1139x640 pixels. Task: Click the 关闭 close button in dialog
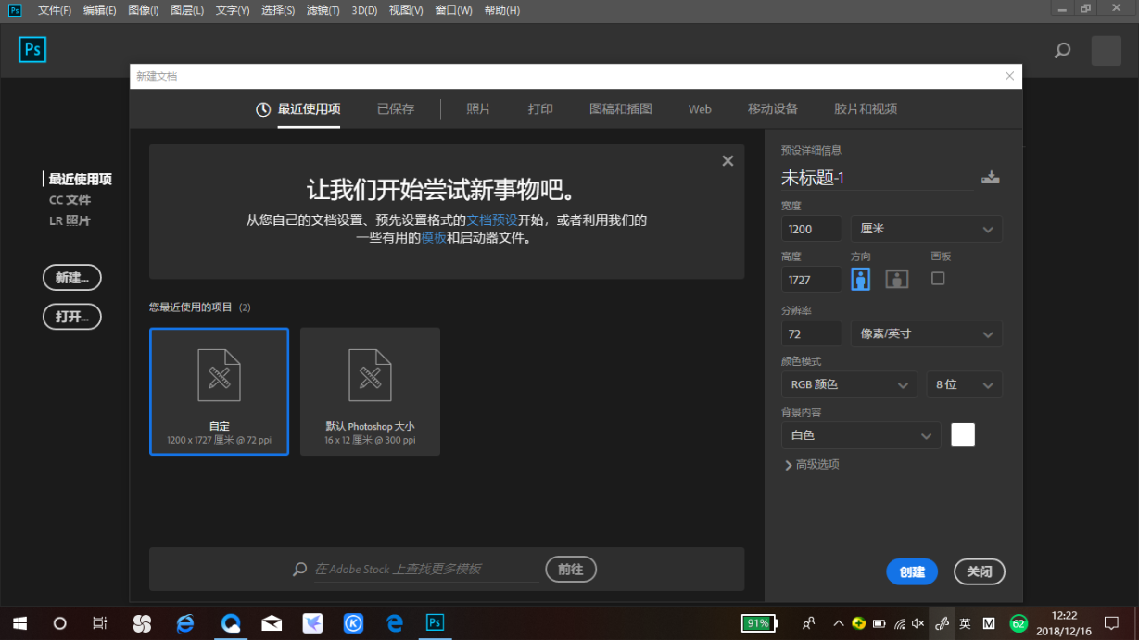click(980, 571)
